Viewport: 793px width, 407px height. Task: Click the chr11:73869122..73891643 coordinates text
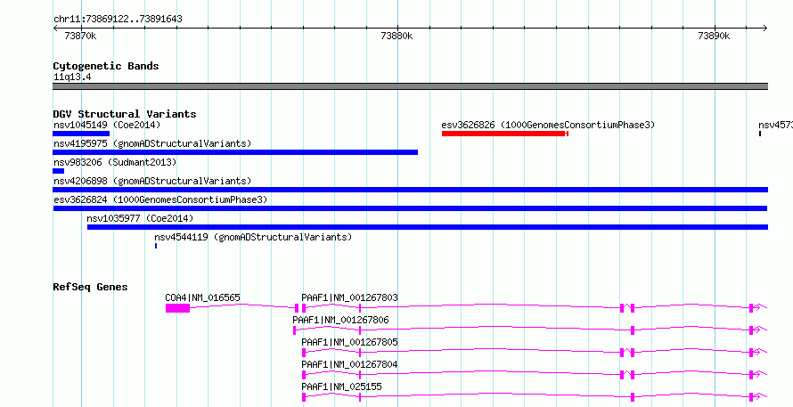[118, 20]
